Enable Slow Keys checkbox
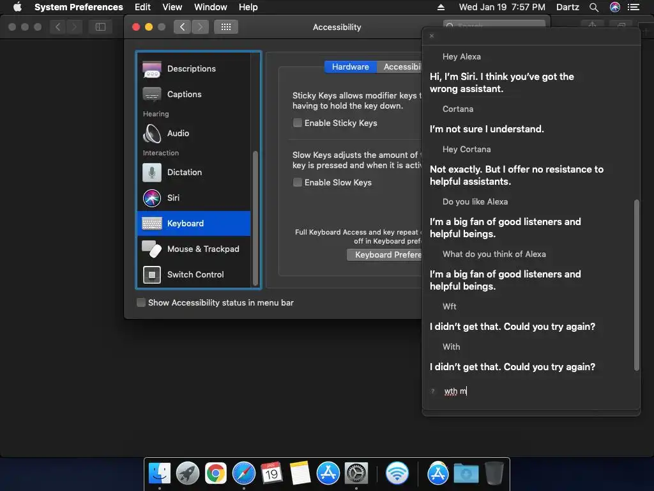 (x=298, y=182)
